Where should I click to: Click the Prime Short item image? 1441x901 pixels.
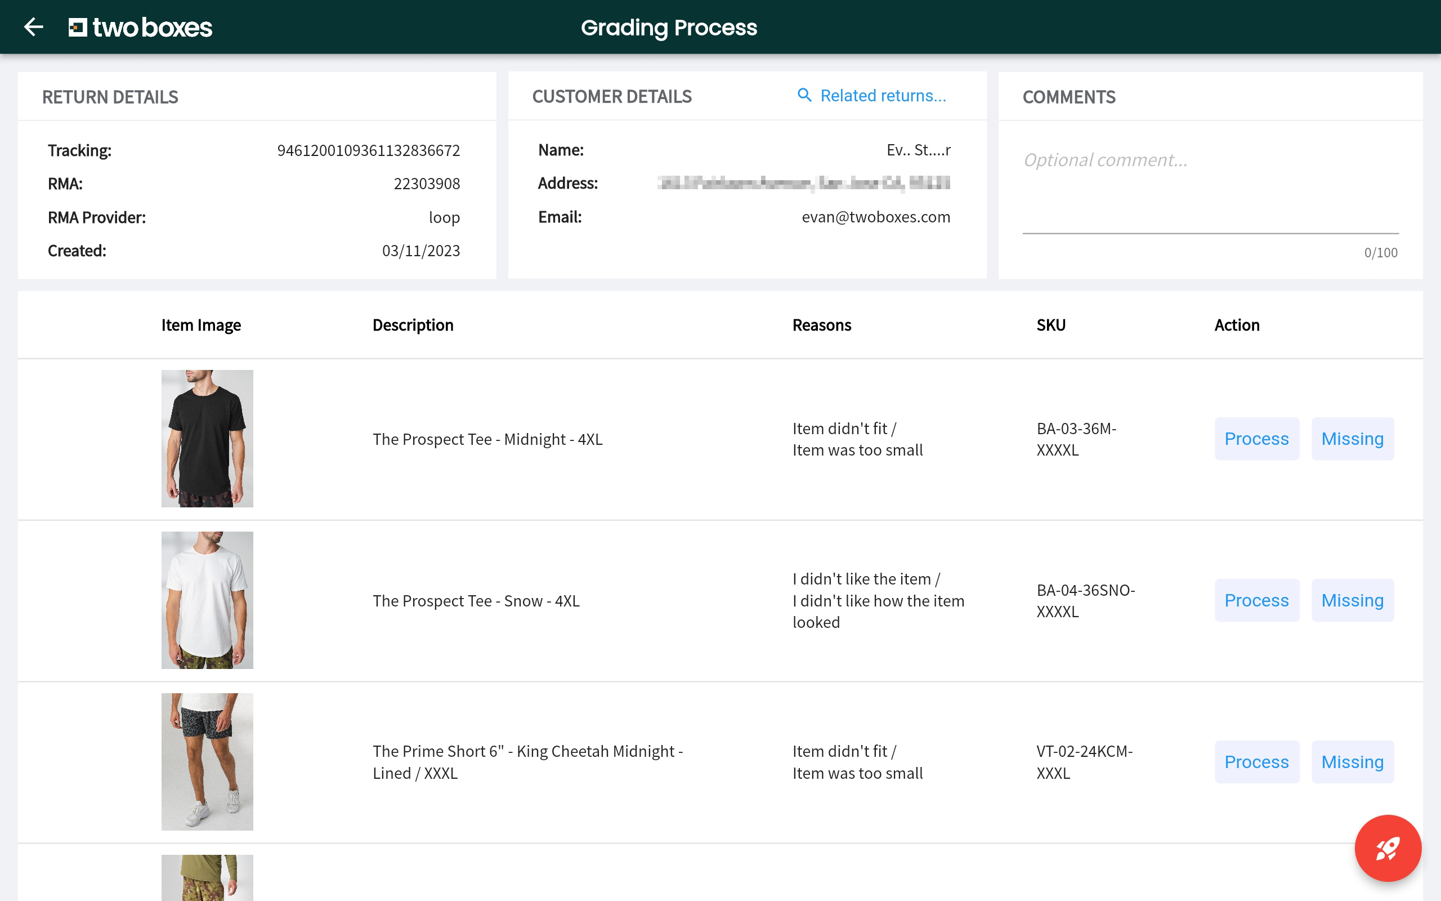[207, 761]
